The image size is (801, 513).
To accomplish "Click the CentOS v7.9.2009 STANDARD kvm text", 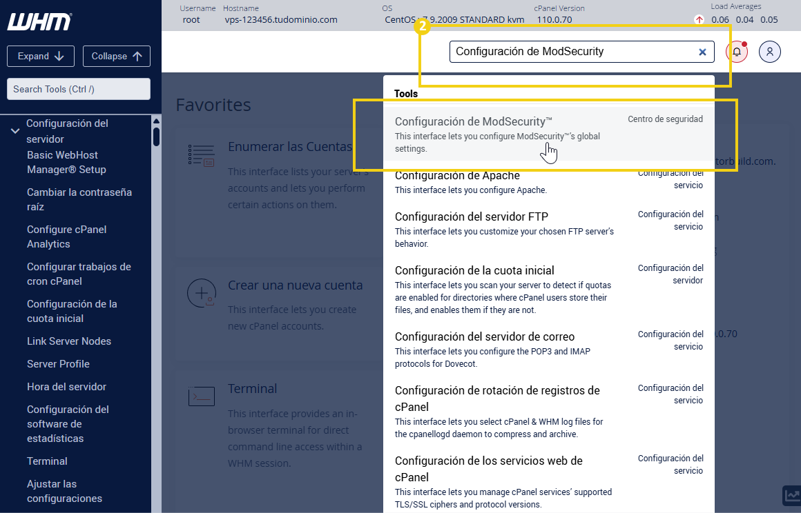I will [x=454, y=20].
